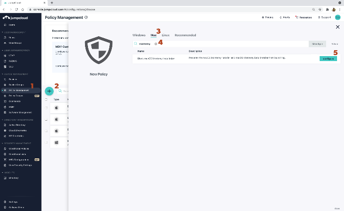
Task: Switch to the Windows tab
Action: tap(139, 35)
